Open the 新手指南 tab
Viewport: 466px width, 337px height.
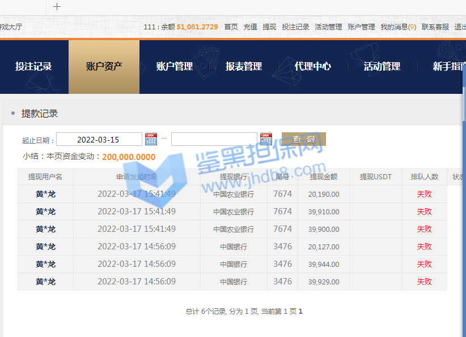[449, 67]
